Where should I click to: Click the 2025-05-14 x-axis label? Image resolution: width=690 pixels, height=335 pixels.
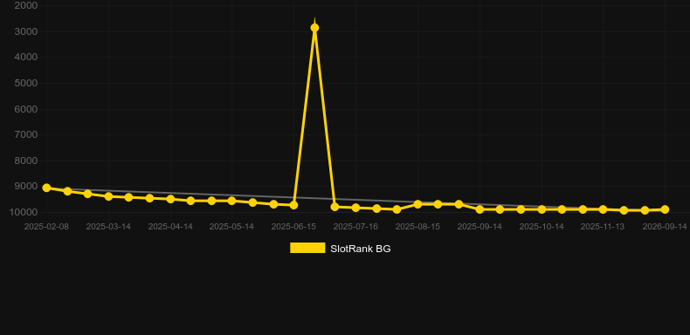[x=232, y=227]
